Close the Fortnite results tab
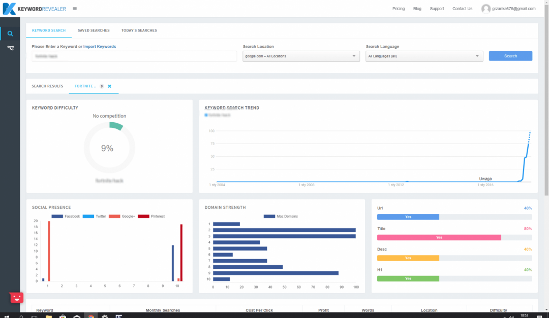The image size is (549, 318). point(109,86)
